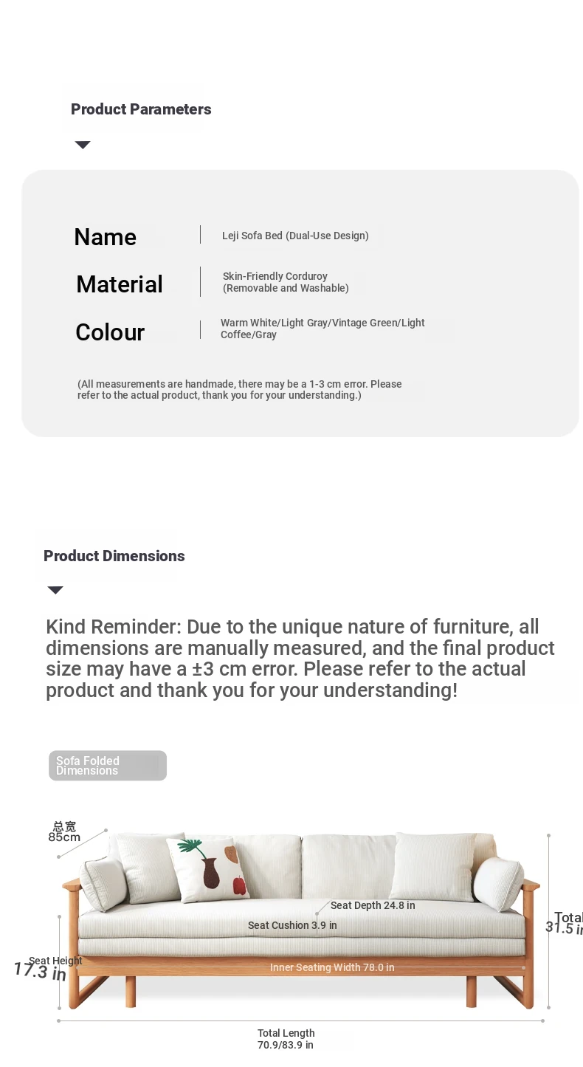Click the Colour row label
The image size is (583, 1067).
[110, 332]
